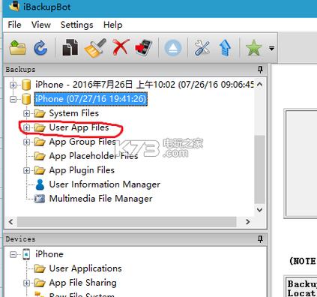This screenshot has height=297, width=317.
Task: Expand the System Files tree node
Action: point(26,113)
